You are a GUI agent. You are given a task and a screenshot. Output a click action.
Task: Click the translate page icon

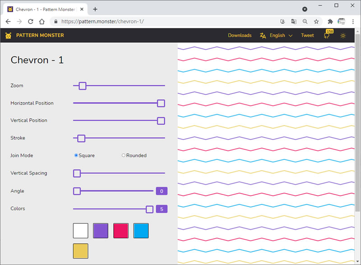tap(294, 21)
